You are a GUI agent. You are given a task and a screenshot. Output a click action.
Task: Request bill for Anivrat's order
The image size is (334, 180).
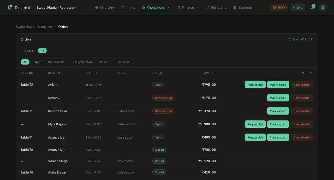click(255, 85)
